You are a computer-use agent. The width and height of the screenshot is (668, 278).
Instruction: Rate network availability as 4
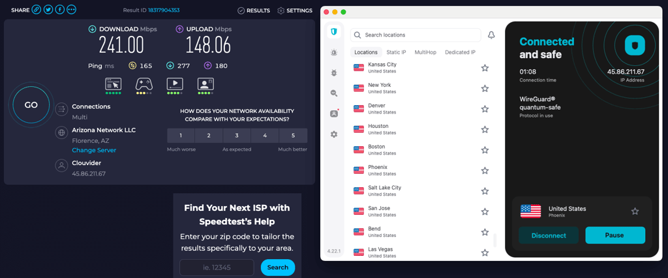click(265, 136)
